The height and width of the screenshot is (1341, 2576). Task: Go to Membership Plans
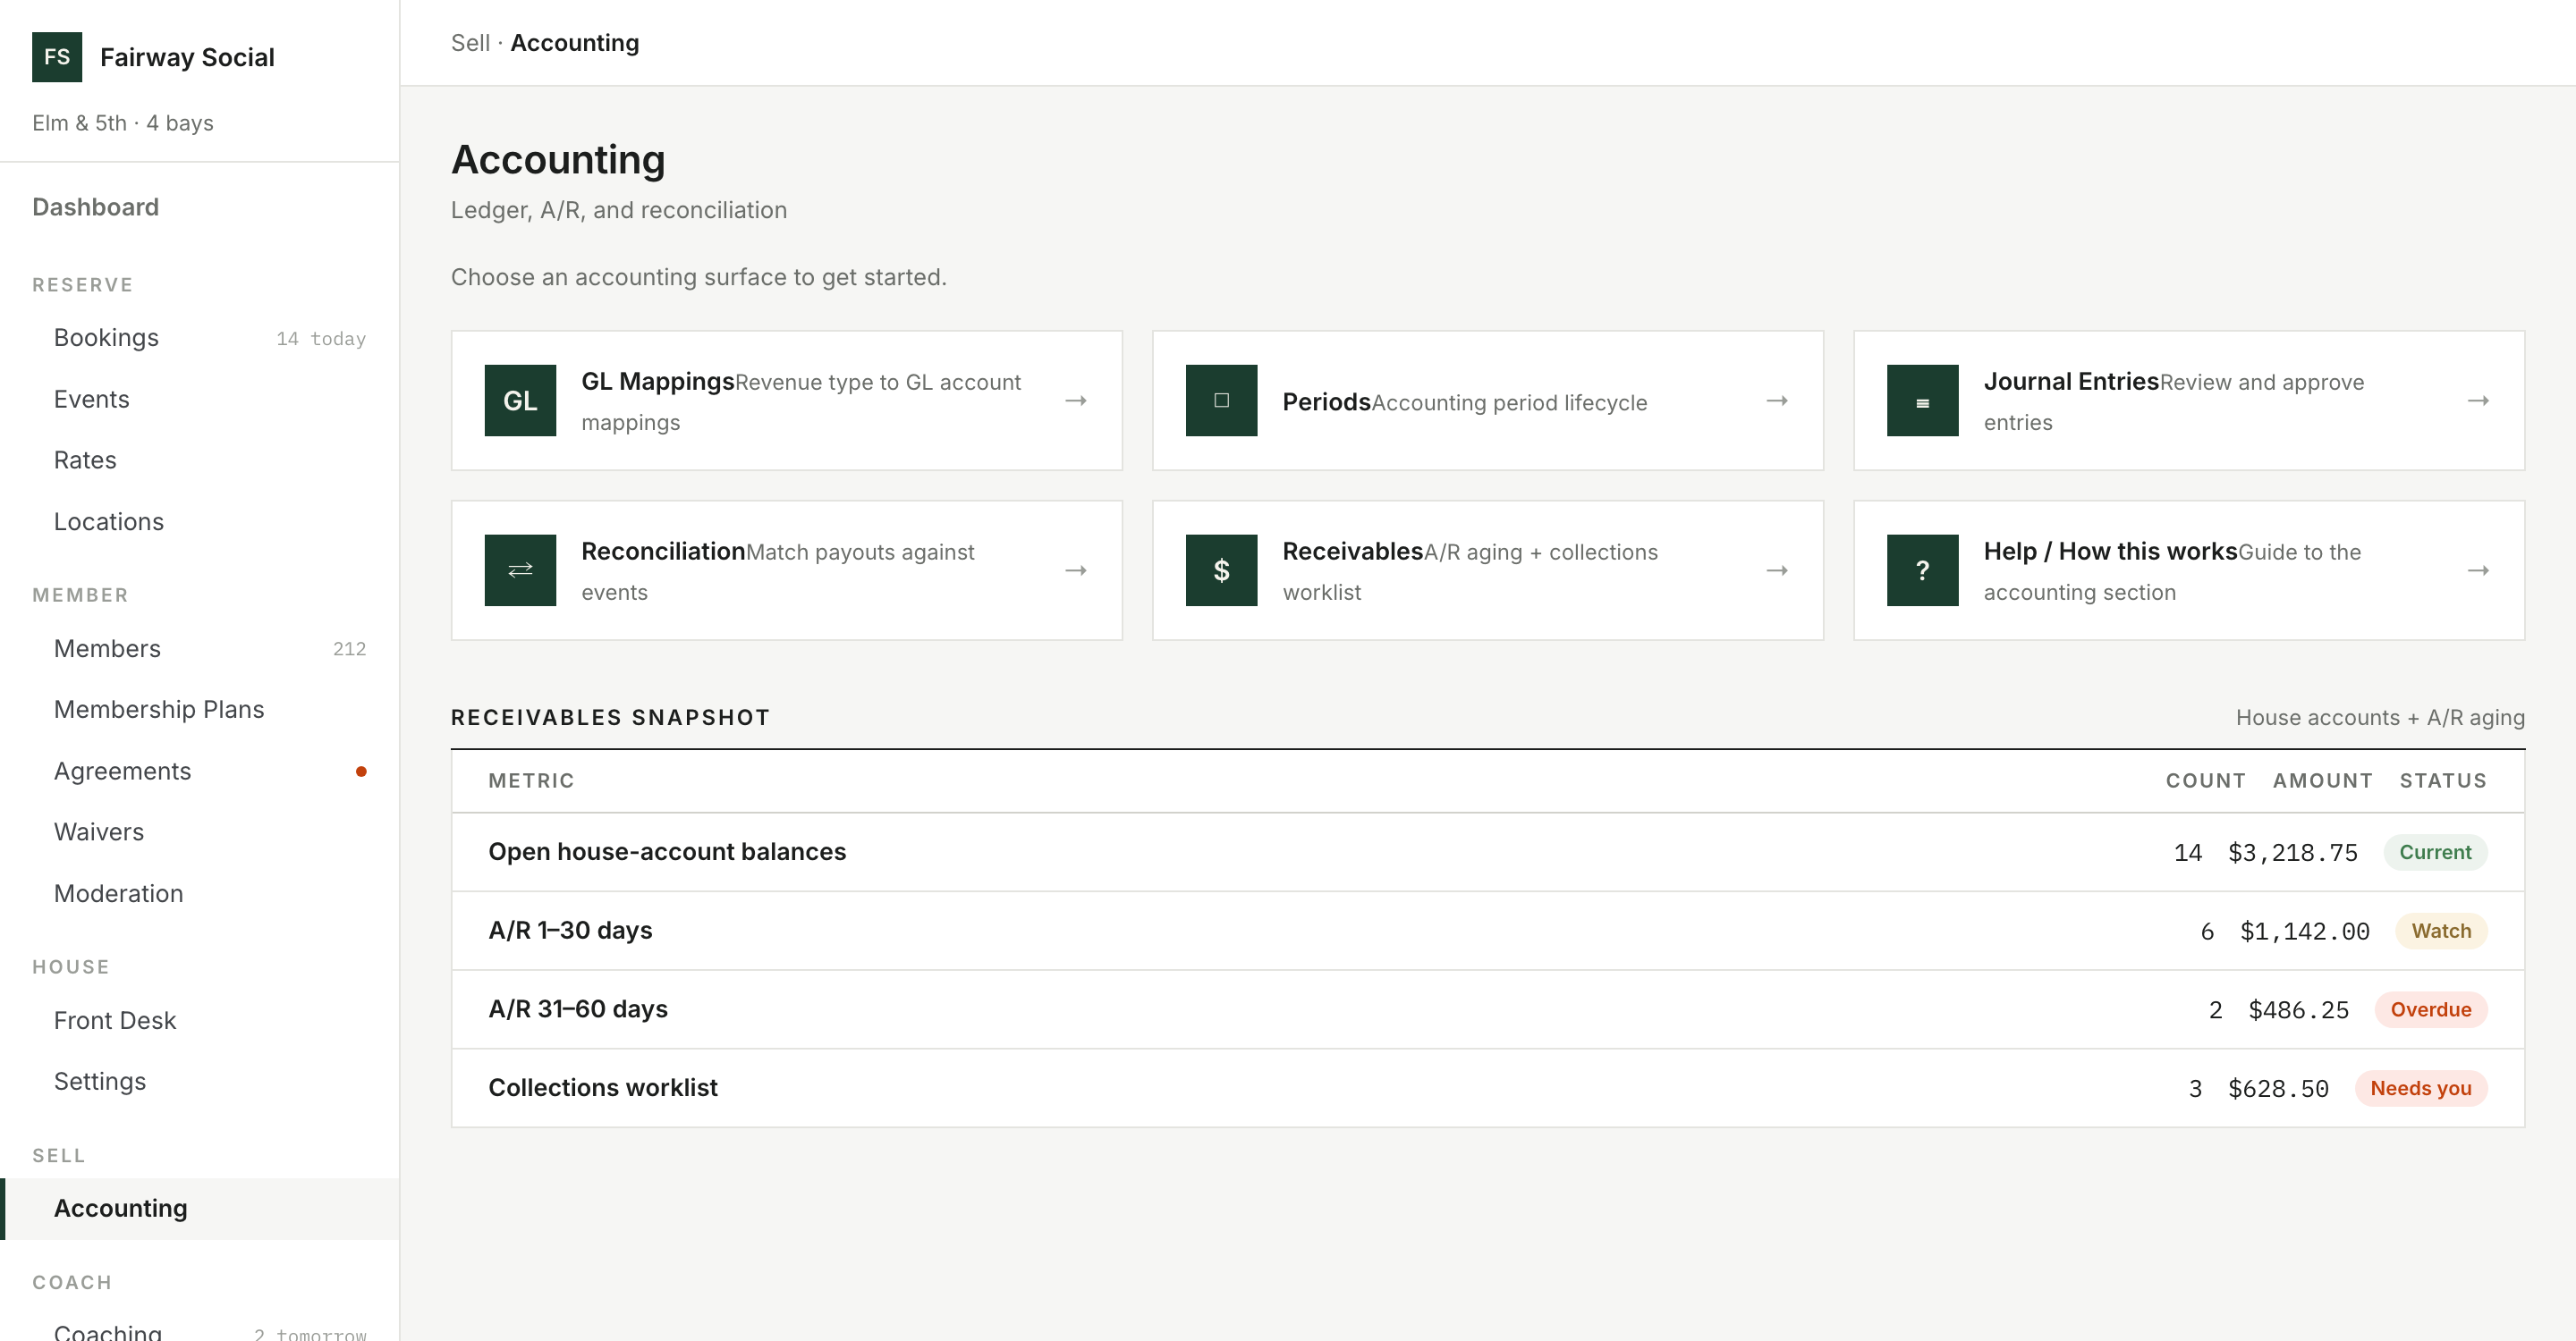point(200,710)
